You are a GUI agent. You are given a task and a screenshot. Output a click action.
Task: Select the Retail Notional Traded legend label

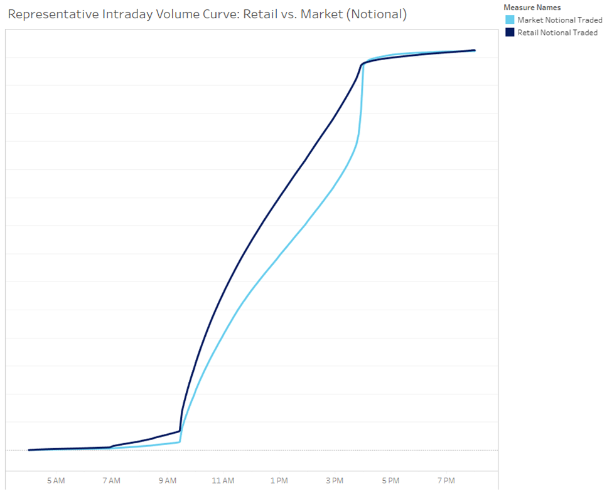[557, 33]
